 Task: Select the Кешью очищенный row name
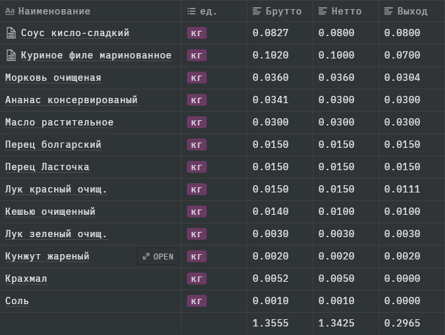[x=50, y=212]
